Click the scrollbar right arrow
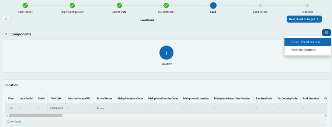This screenshot has height=127, width=332. [x=326, y=116]
